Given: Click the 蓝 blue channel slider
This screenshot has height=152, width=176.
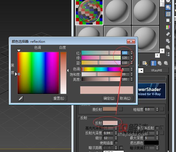Looking at the screenshot, I should pos(101,63).
